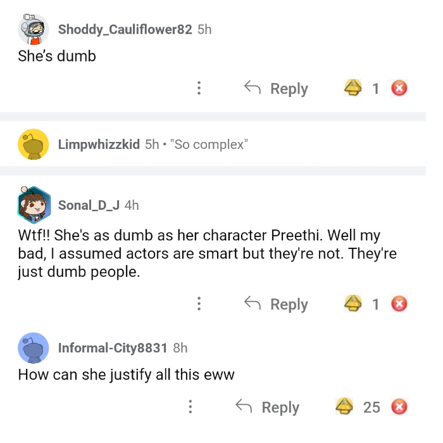The image size is (443, 443).
Task: Upvote Informal-City8831's comment
Action: pyautogui.click(x=344, y=406)
